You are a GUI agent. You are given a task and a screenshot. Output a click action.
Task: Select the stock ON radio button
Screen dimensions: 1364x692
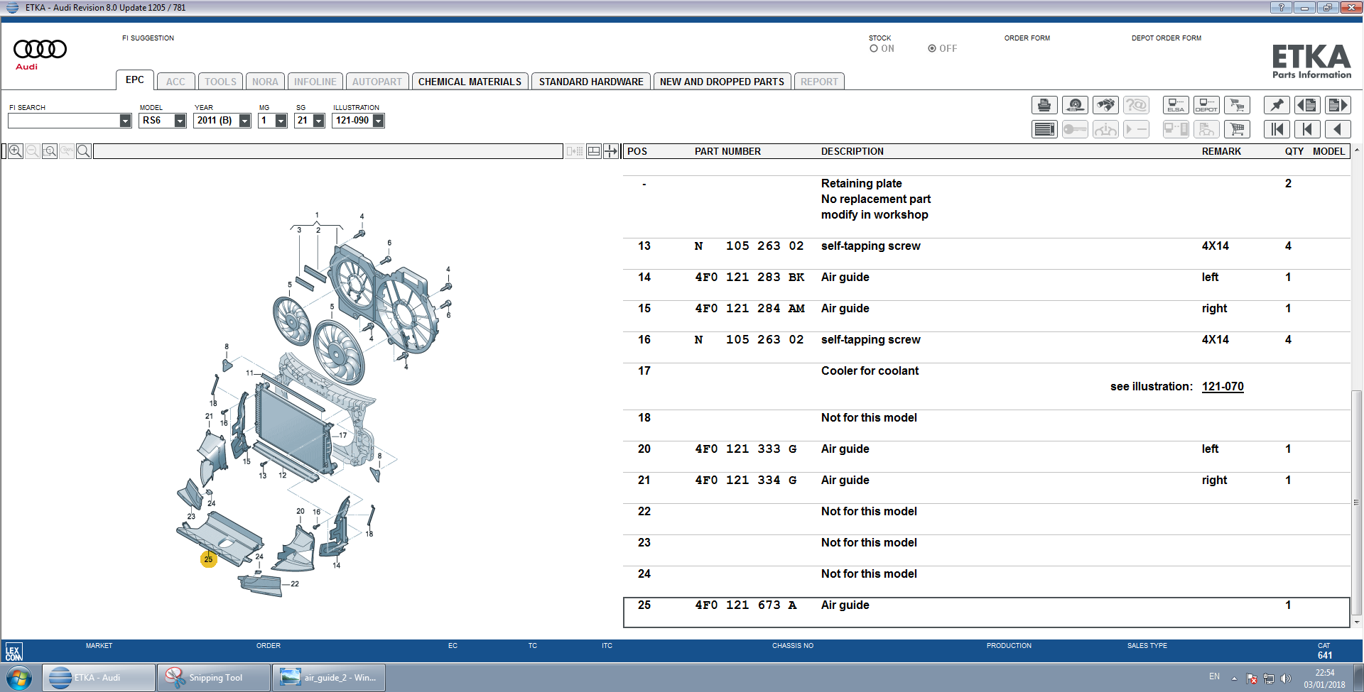[x=874, y=48]
